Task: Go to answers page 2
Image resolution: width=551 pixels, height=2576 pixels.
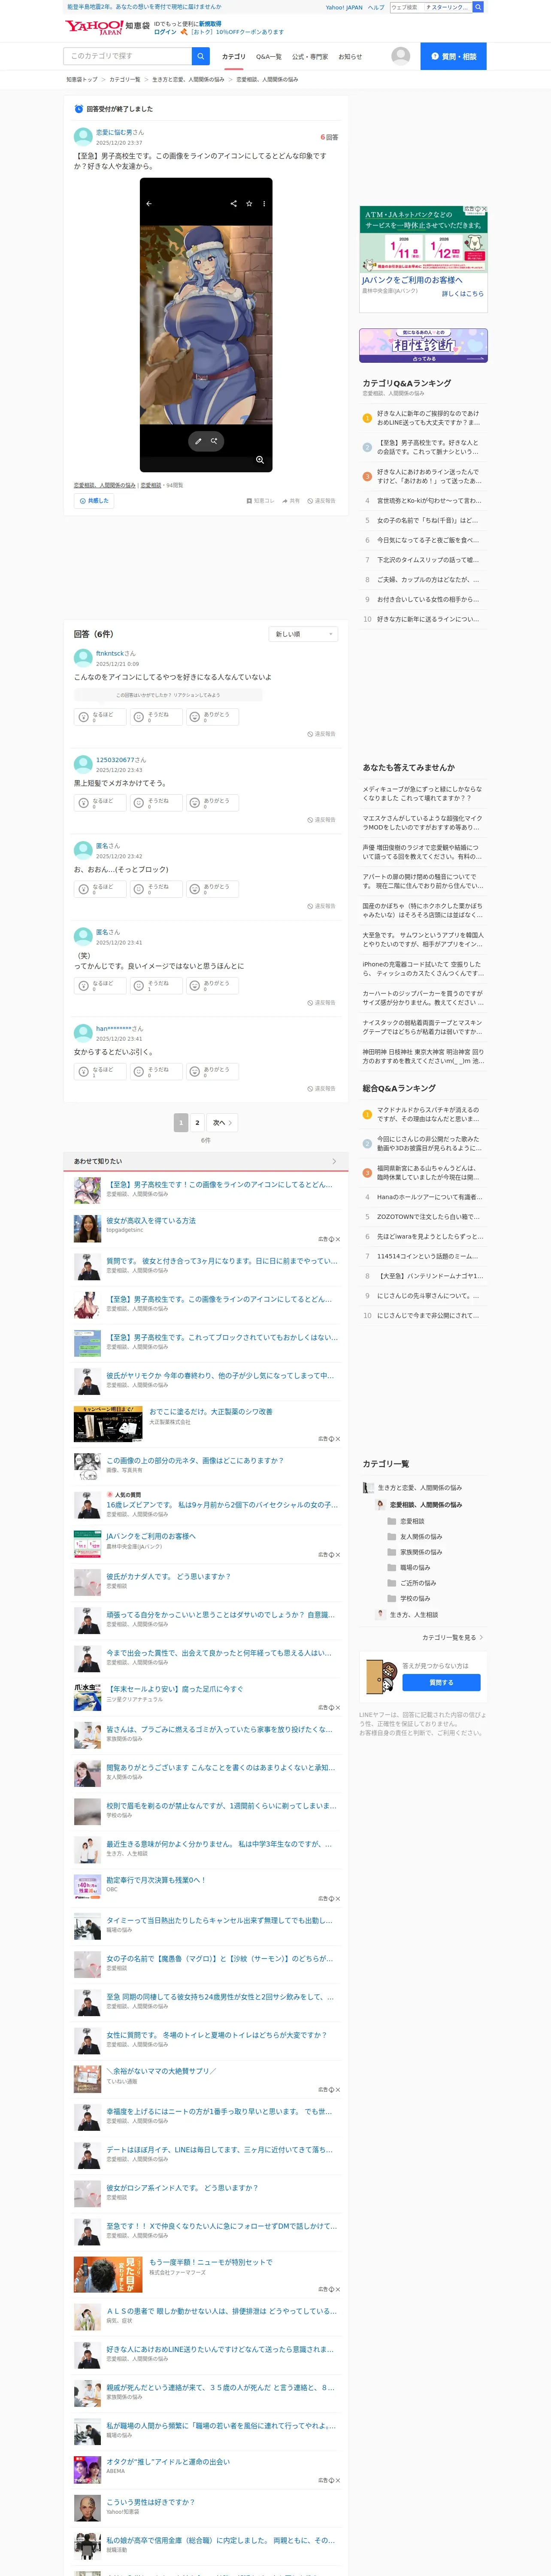Action: tap(197, 1123)
